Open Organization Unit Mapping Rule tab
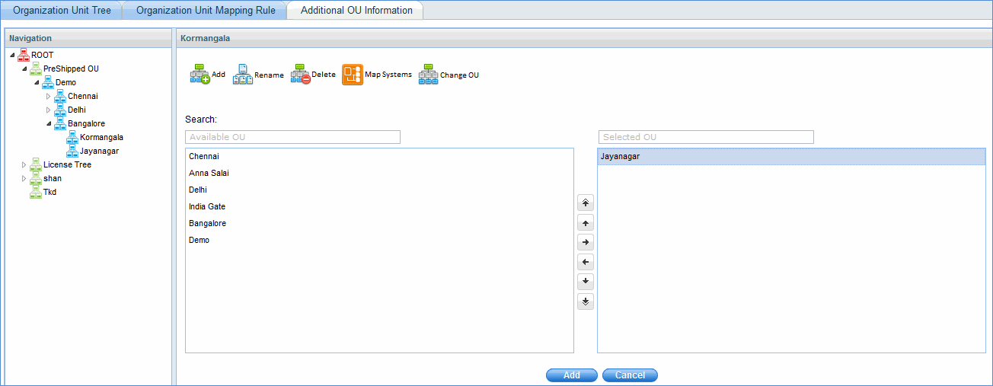 coord(206,11)
